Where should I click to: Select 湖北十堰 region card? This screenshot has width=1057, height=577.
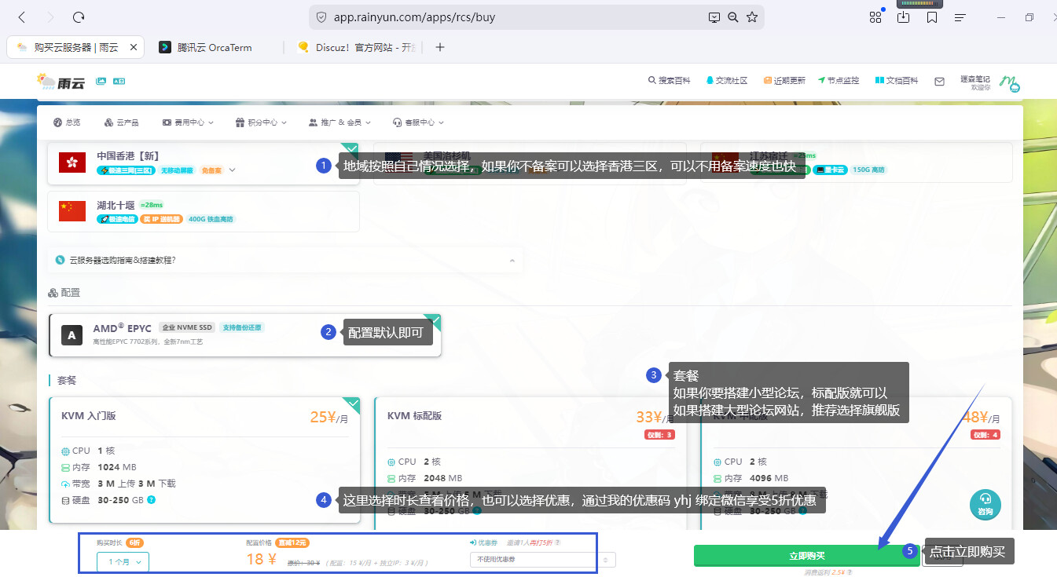coord(203,211)
